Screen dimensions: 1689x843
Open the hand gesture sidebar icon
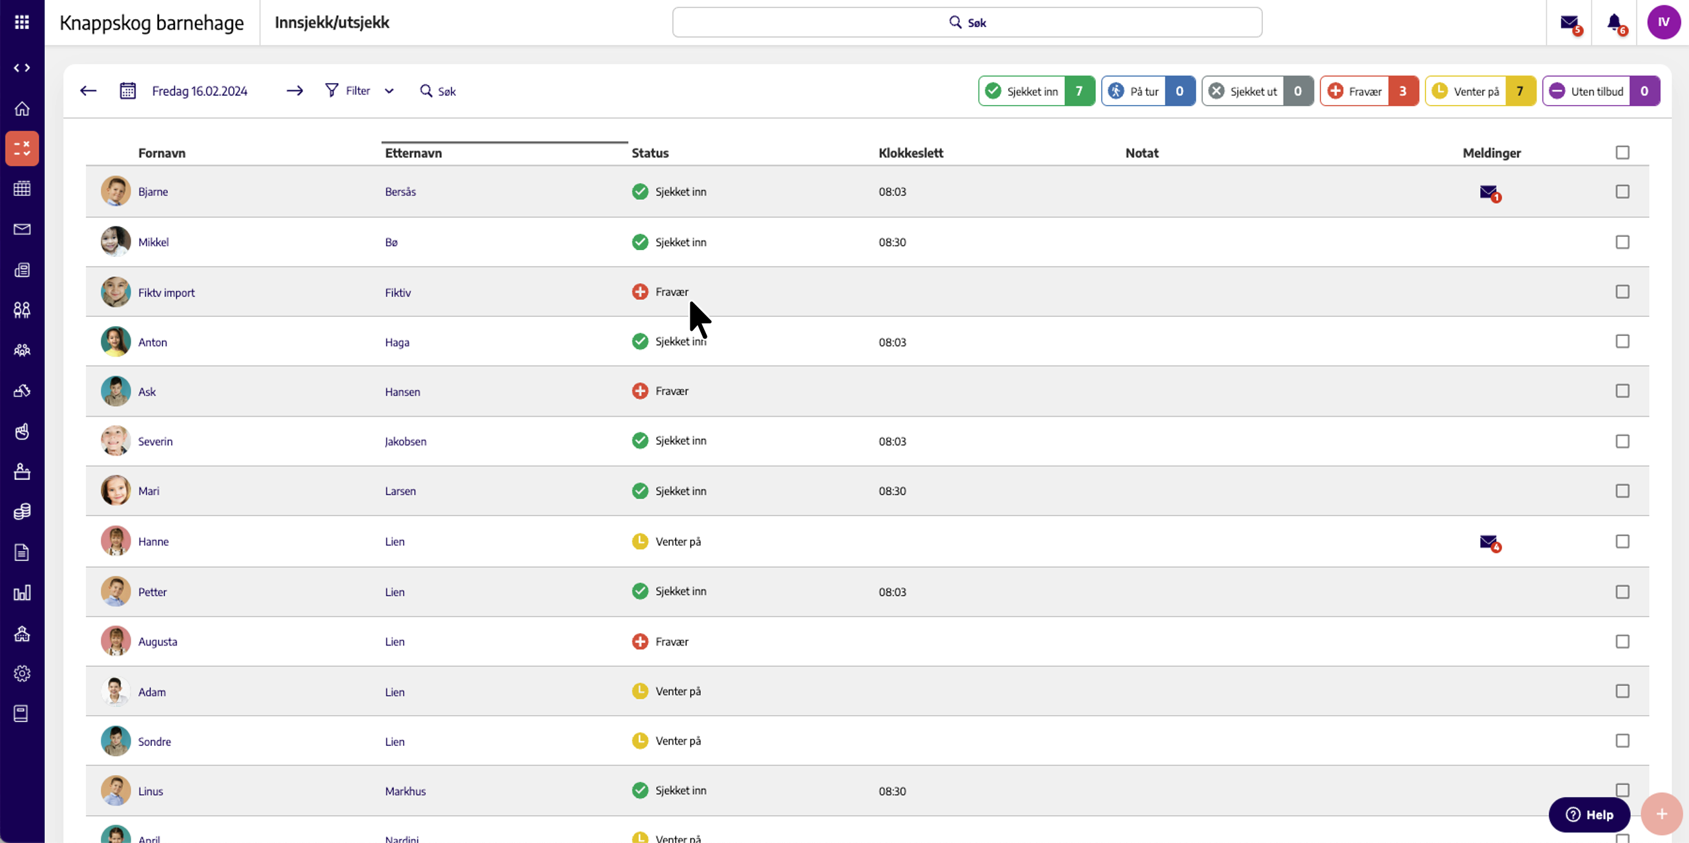point(22,431)
